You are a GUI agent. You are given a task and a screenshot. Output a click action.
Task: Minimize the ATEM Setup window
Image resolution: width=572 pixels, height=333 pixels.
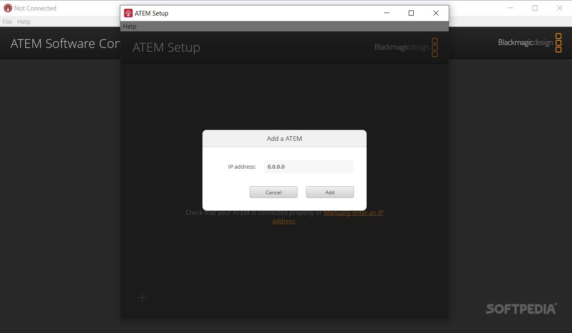387,13
